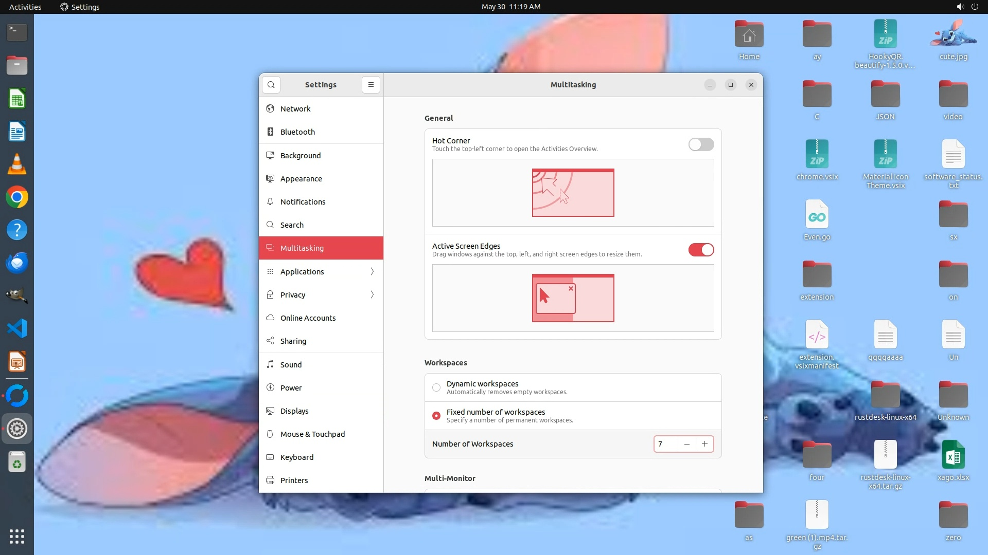Click the Number of Workspaces input field
The width and height of the screenshot is (988, 555).
[665, 444]
